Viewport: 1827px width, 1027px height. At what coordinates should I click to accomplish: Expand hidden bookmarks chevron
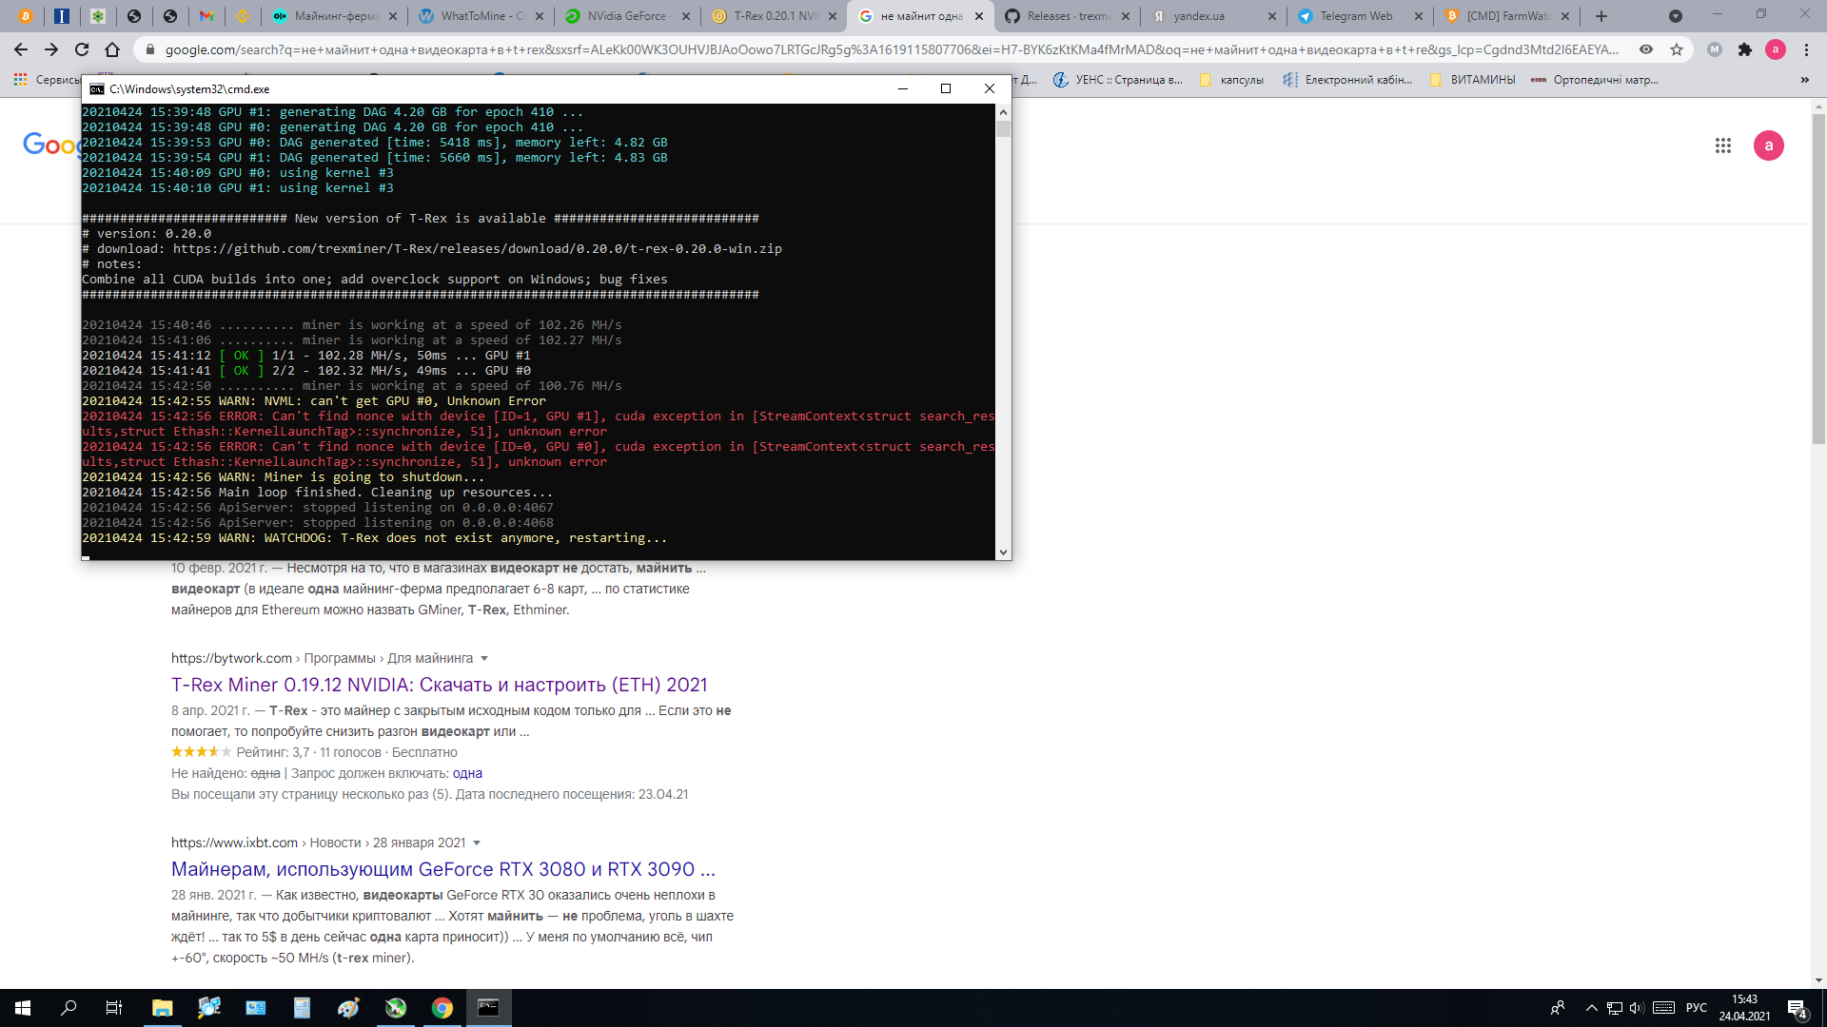1805,80
